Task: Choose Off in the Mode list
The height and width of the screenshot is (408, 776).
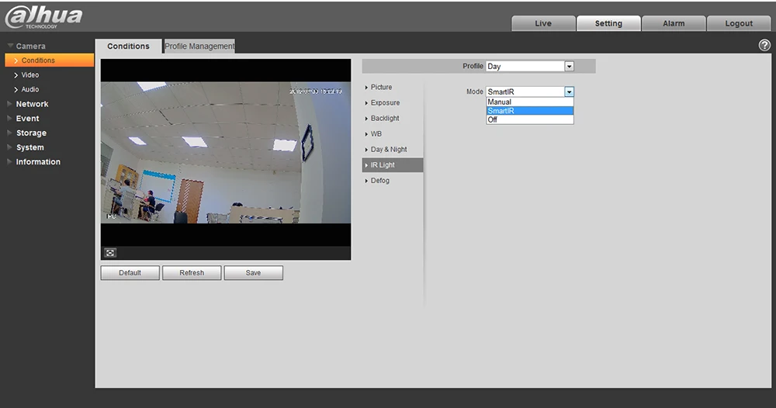Action: (529, 119)
